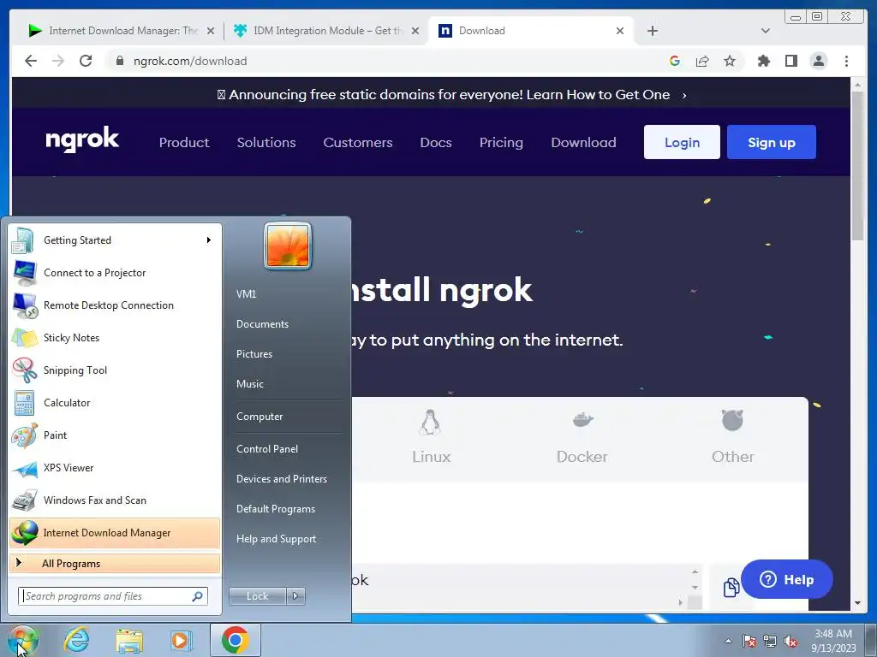Show hidden tray icons arrow

click(728, 641)
